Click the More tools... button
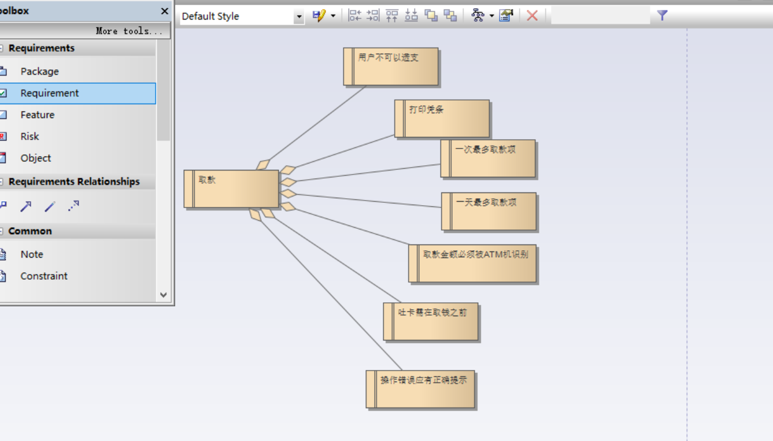773x441 pixels. (85, 31)
